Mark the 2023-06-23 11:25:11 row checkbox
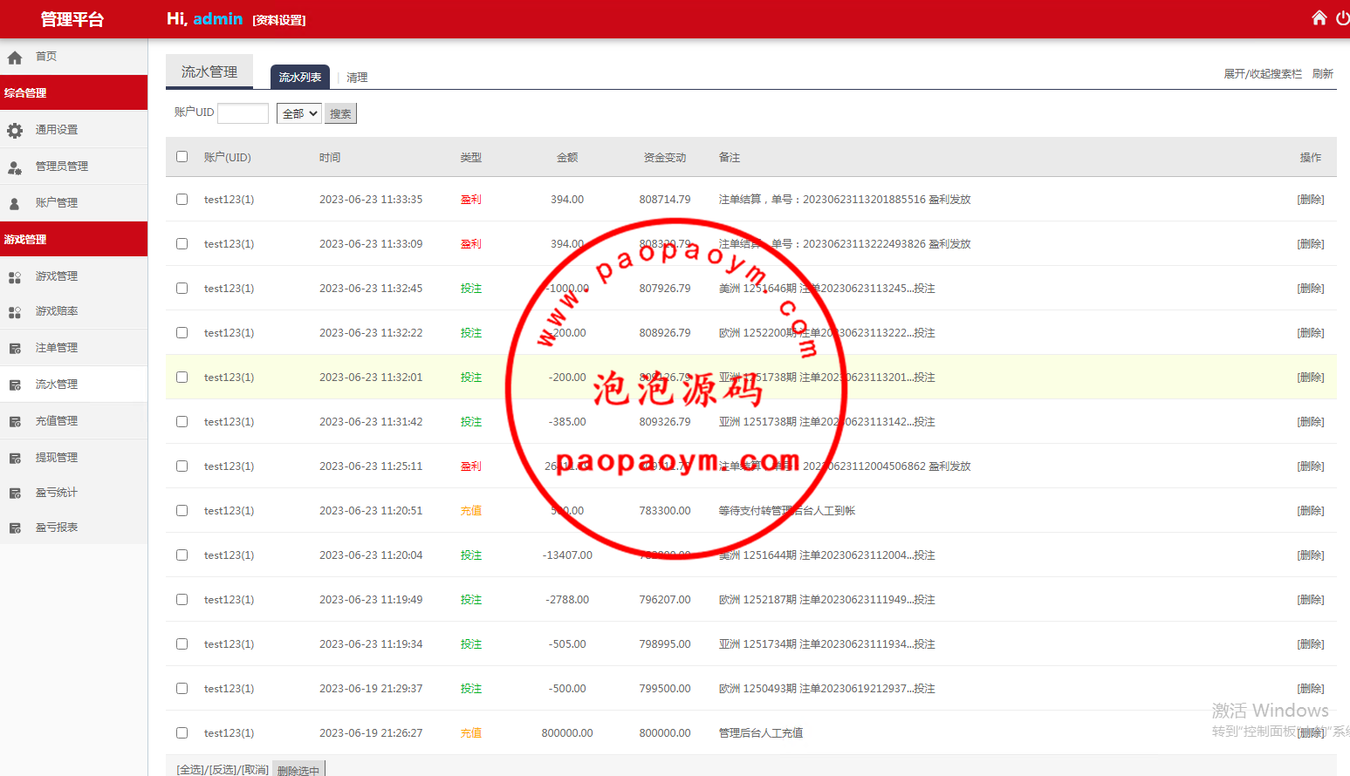 pyautogui.click(x=182, y=466)
